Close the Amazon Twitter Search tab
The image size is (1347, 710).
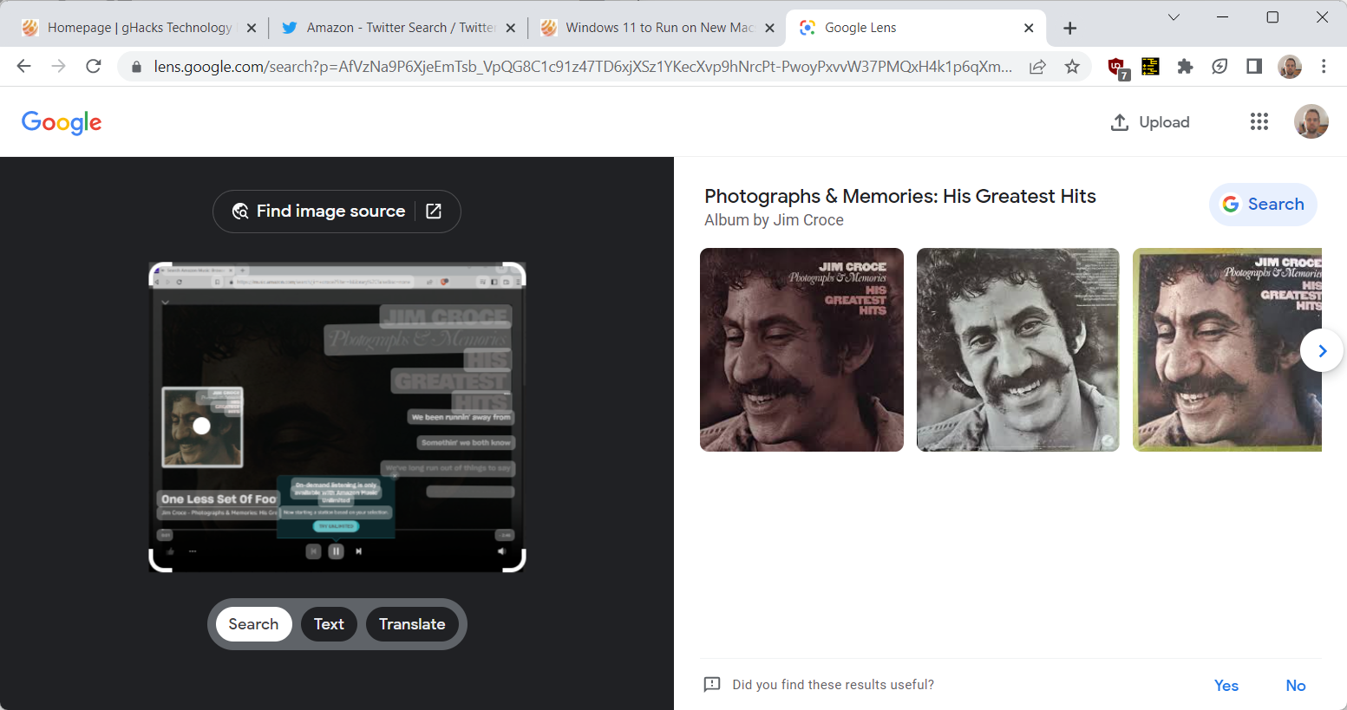tap(511, 28)
